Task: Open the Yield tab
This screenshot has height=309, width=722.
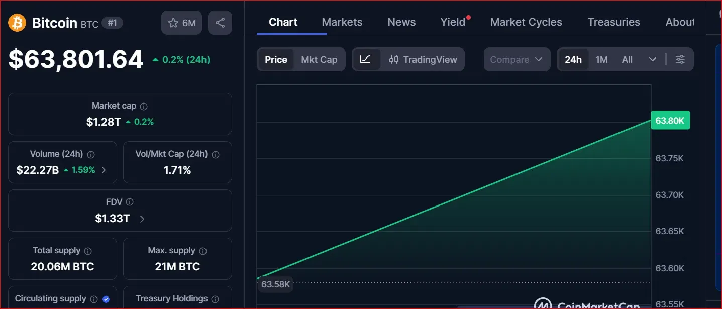Action: pos(453,22)
